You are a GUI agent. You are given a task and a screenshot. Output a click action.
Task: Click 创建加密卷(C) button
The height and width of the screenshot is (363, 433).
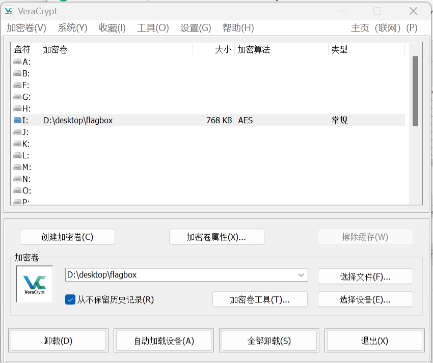(67, 237)
